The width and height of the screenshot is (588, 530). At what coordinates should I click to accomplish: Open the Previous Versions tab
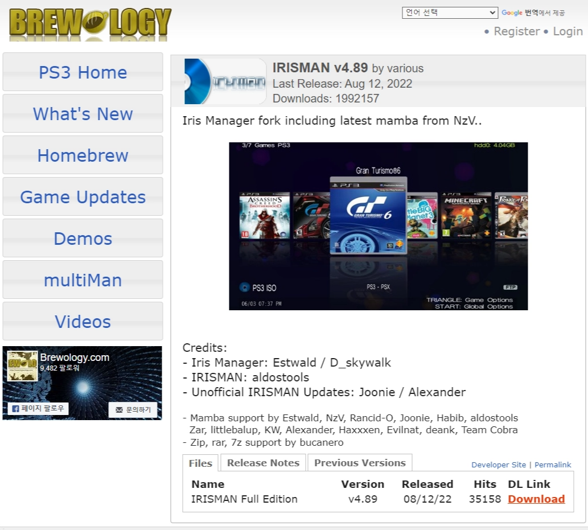coord(360,462)
